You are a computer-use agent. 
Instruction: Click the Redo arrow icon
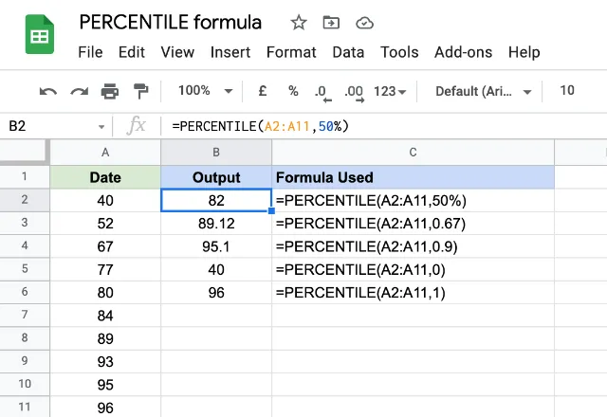(79, 92)
